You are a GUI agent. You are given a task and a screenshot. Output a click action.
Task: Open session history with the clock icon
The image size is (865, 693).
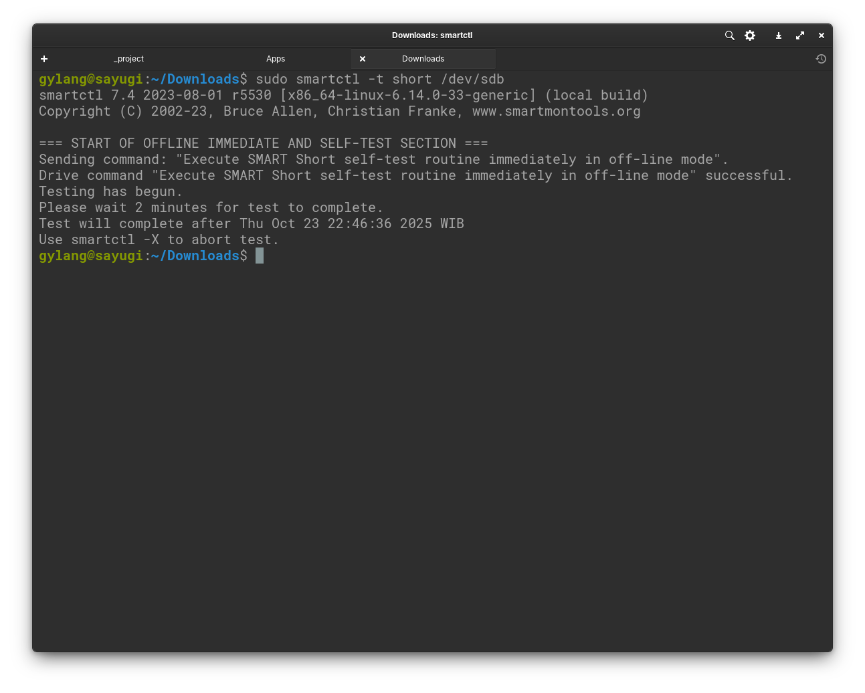click(821, 59)
